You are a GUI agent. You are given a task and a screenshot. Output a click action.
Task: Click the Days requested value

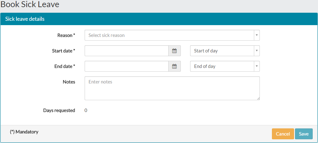click(86, 110)
